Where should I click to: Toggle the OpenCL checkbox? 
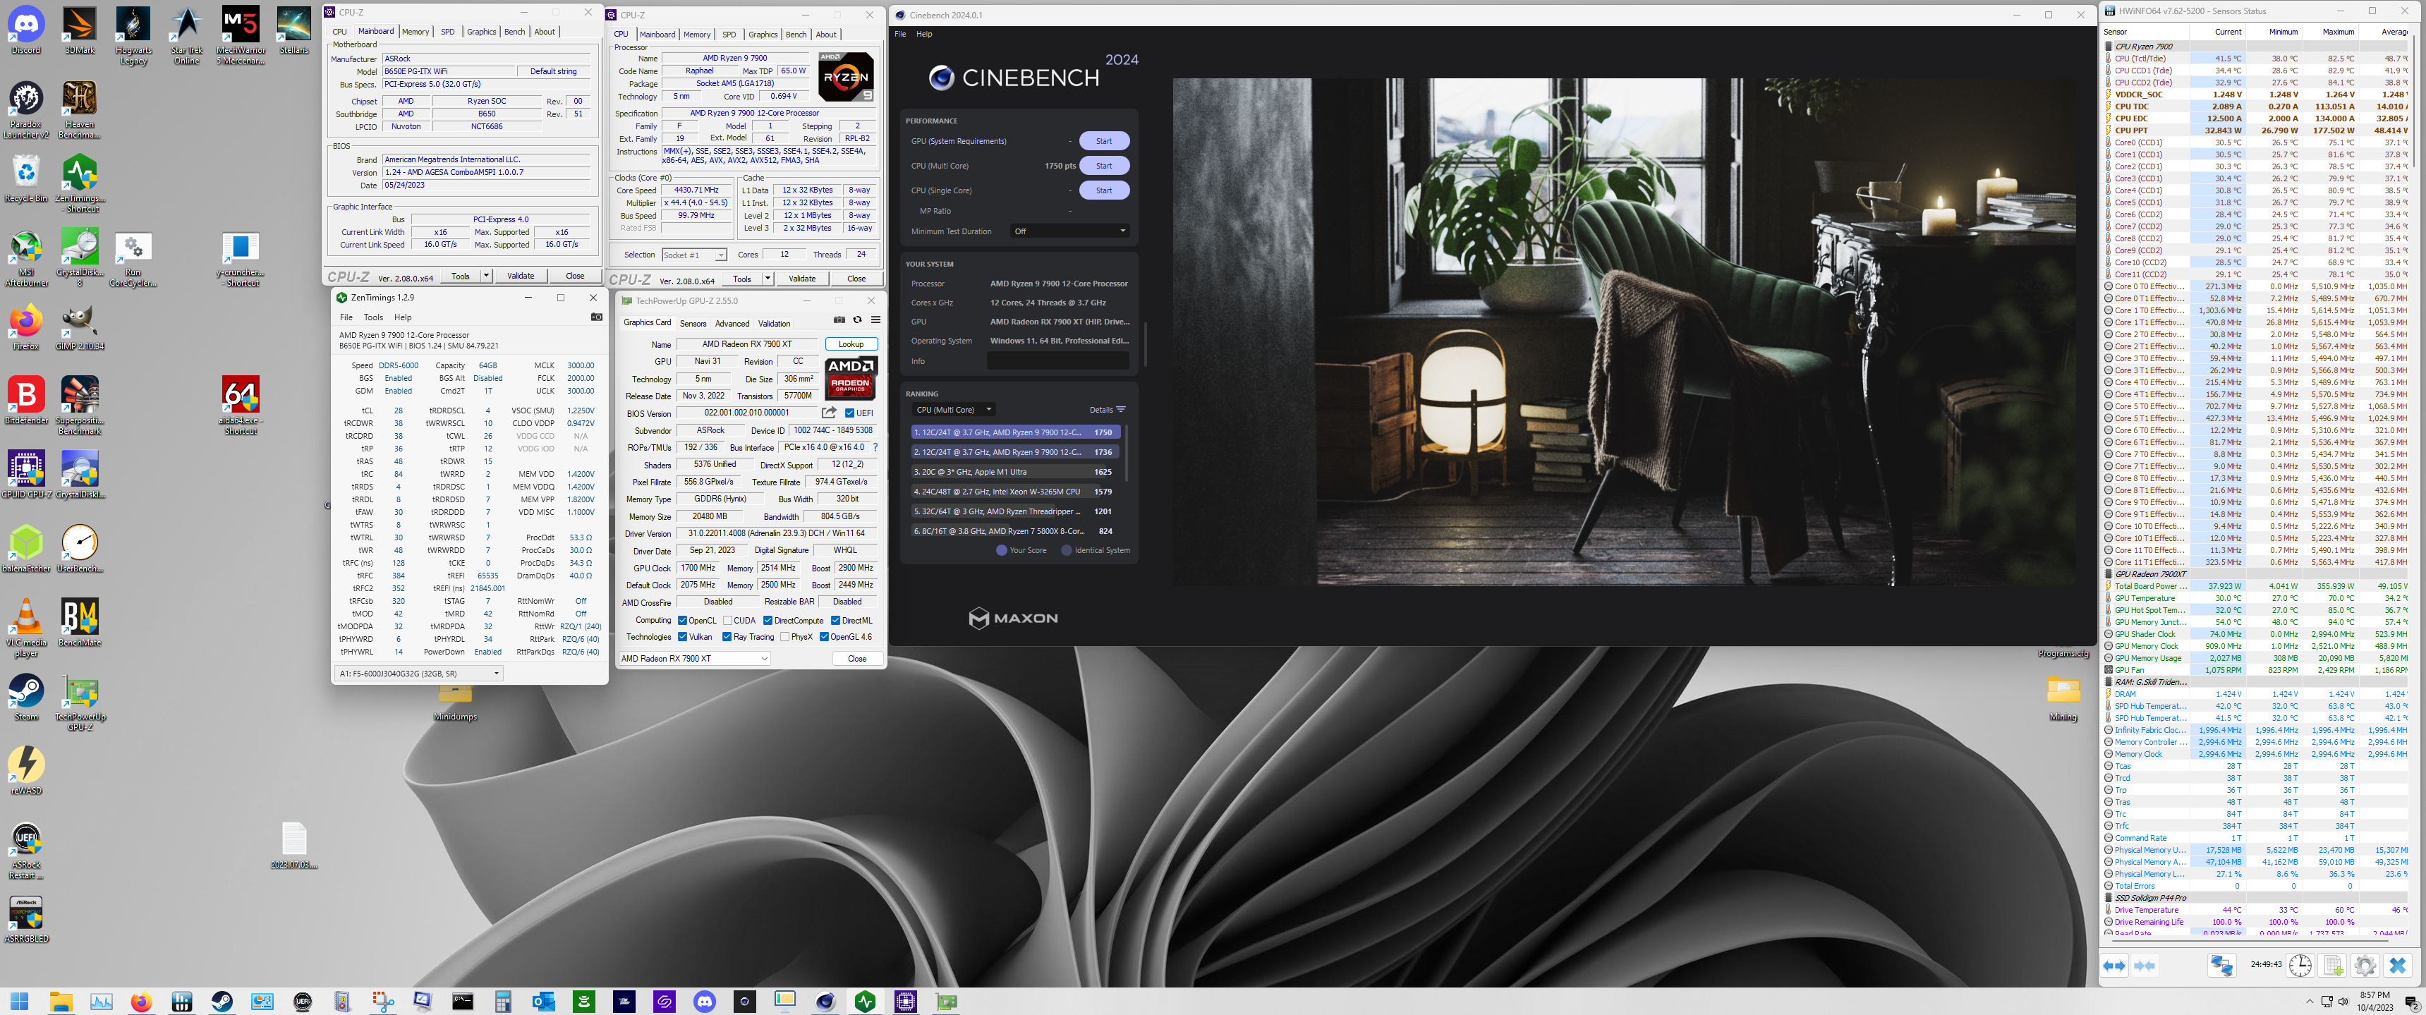pyautogui.click(x=682, y=621)
